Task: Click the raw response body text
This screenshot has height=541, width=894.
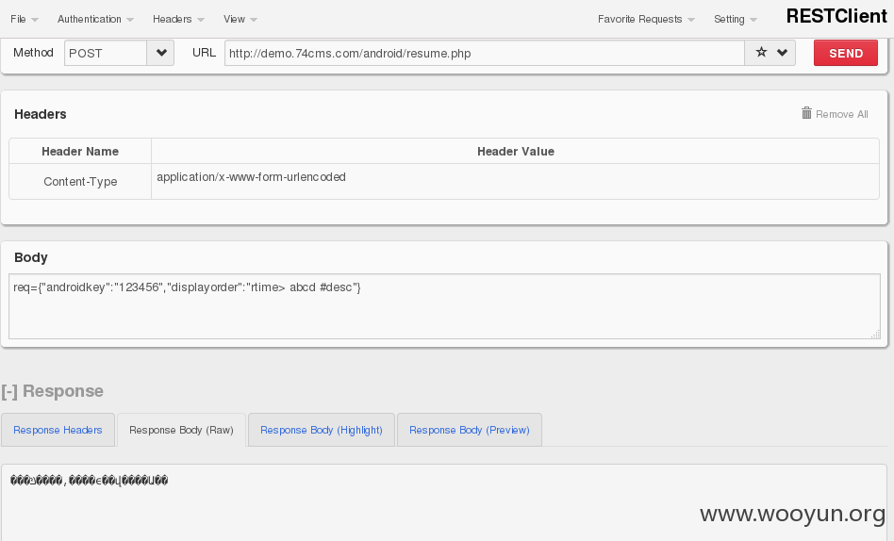Action: 90,480
